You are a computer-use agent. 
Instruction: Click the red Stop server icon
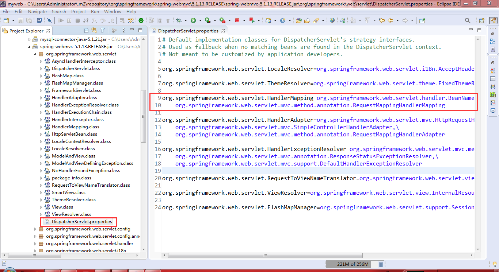pos(237,20)
